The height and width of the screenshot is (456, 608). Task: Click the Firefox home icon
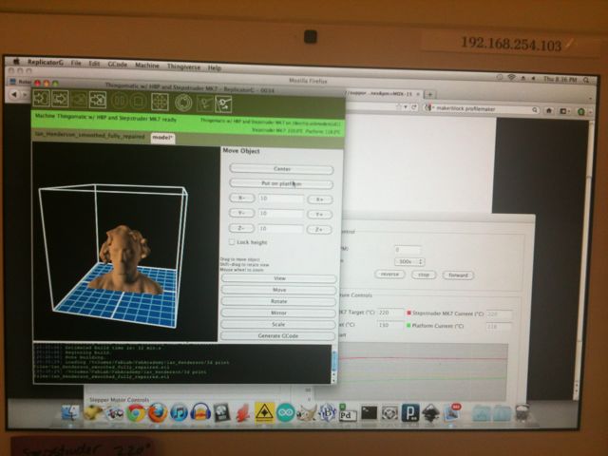tap(549, 111)
